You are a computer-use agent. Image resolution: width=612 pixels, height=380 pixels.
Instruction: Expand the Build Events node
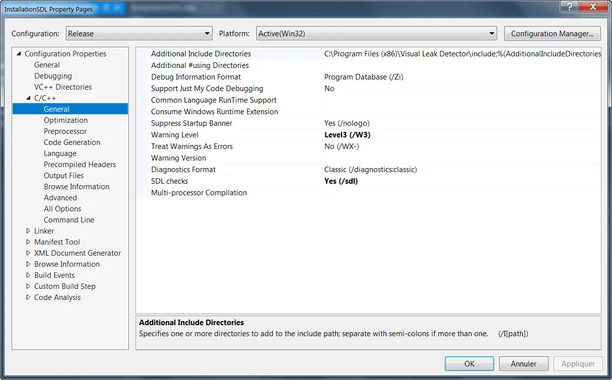(x=29, y=275)
